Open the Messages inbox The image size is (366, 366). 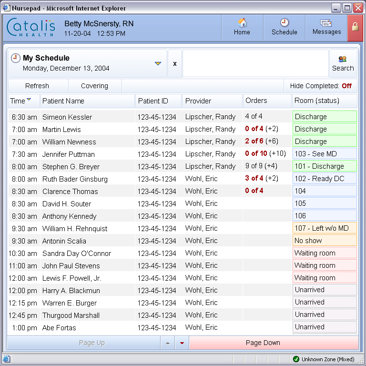(x=326, y=28)
